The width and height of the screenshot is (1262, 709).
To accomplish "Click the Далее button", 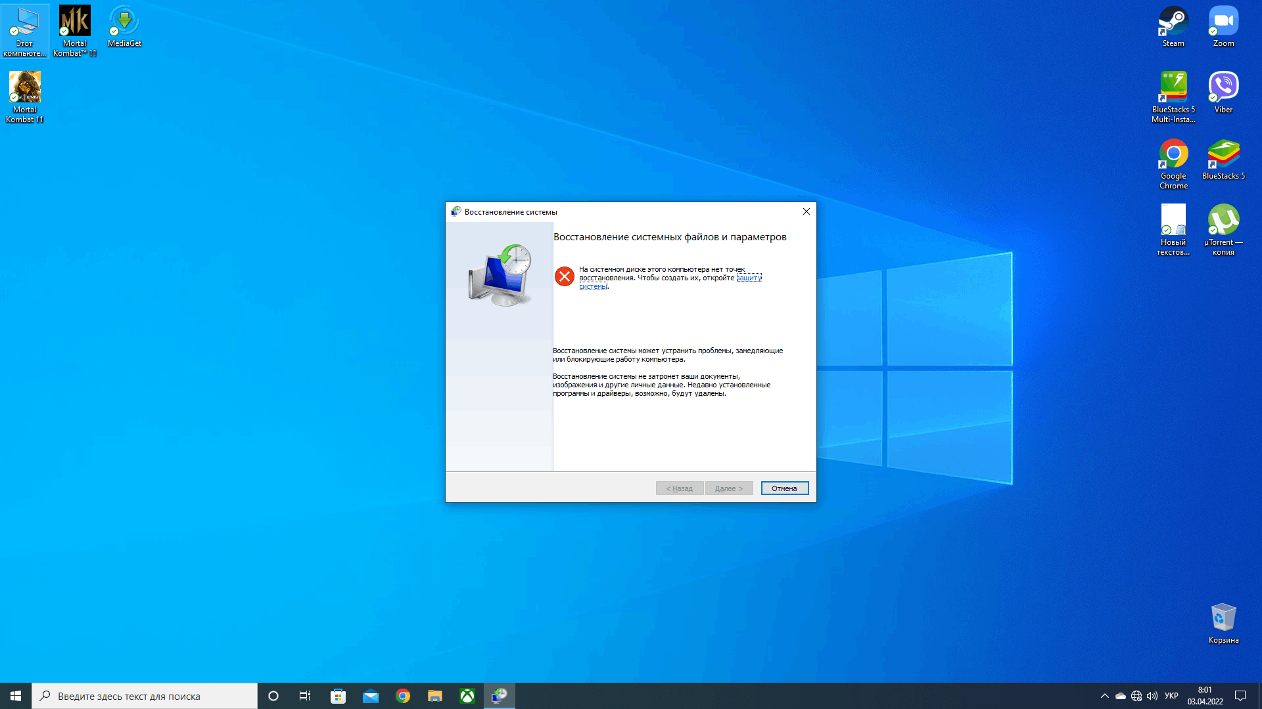I will pyautogui.click(x=729, y=487).
